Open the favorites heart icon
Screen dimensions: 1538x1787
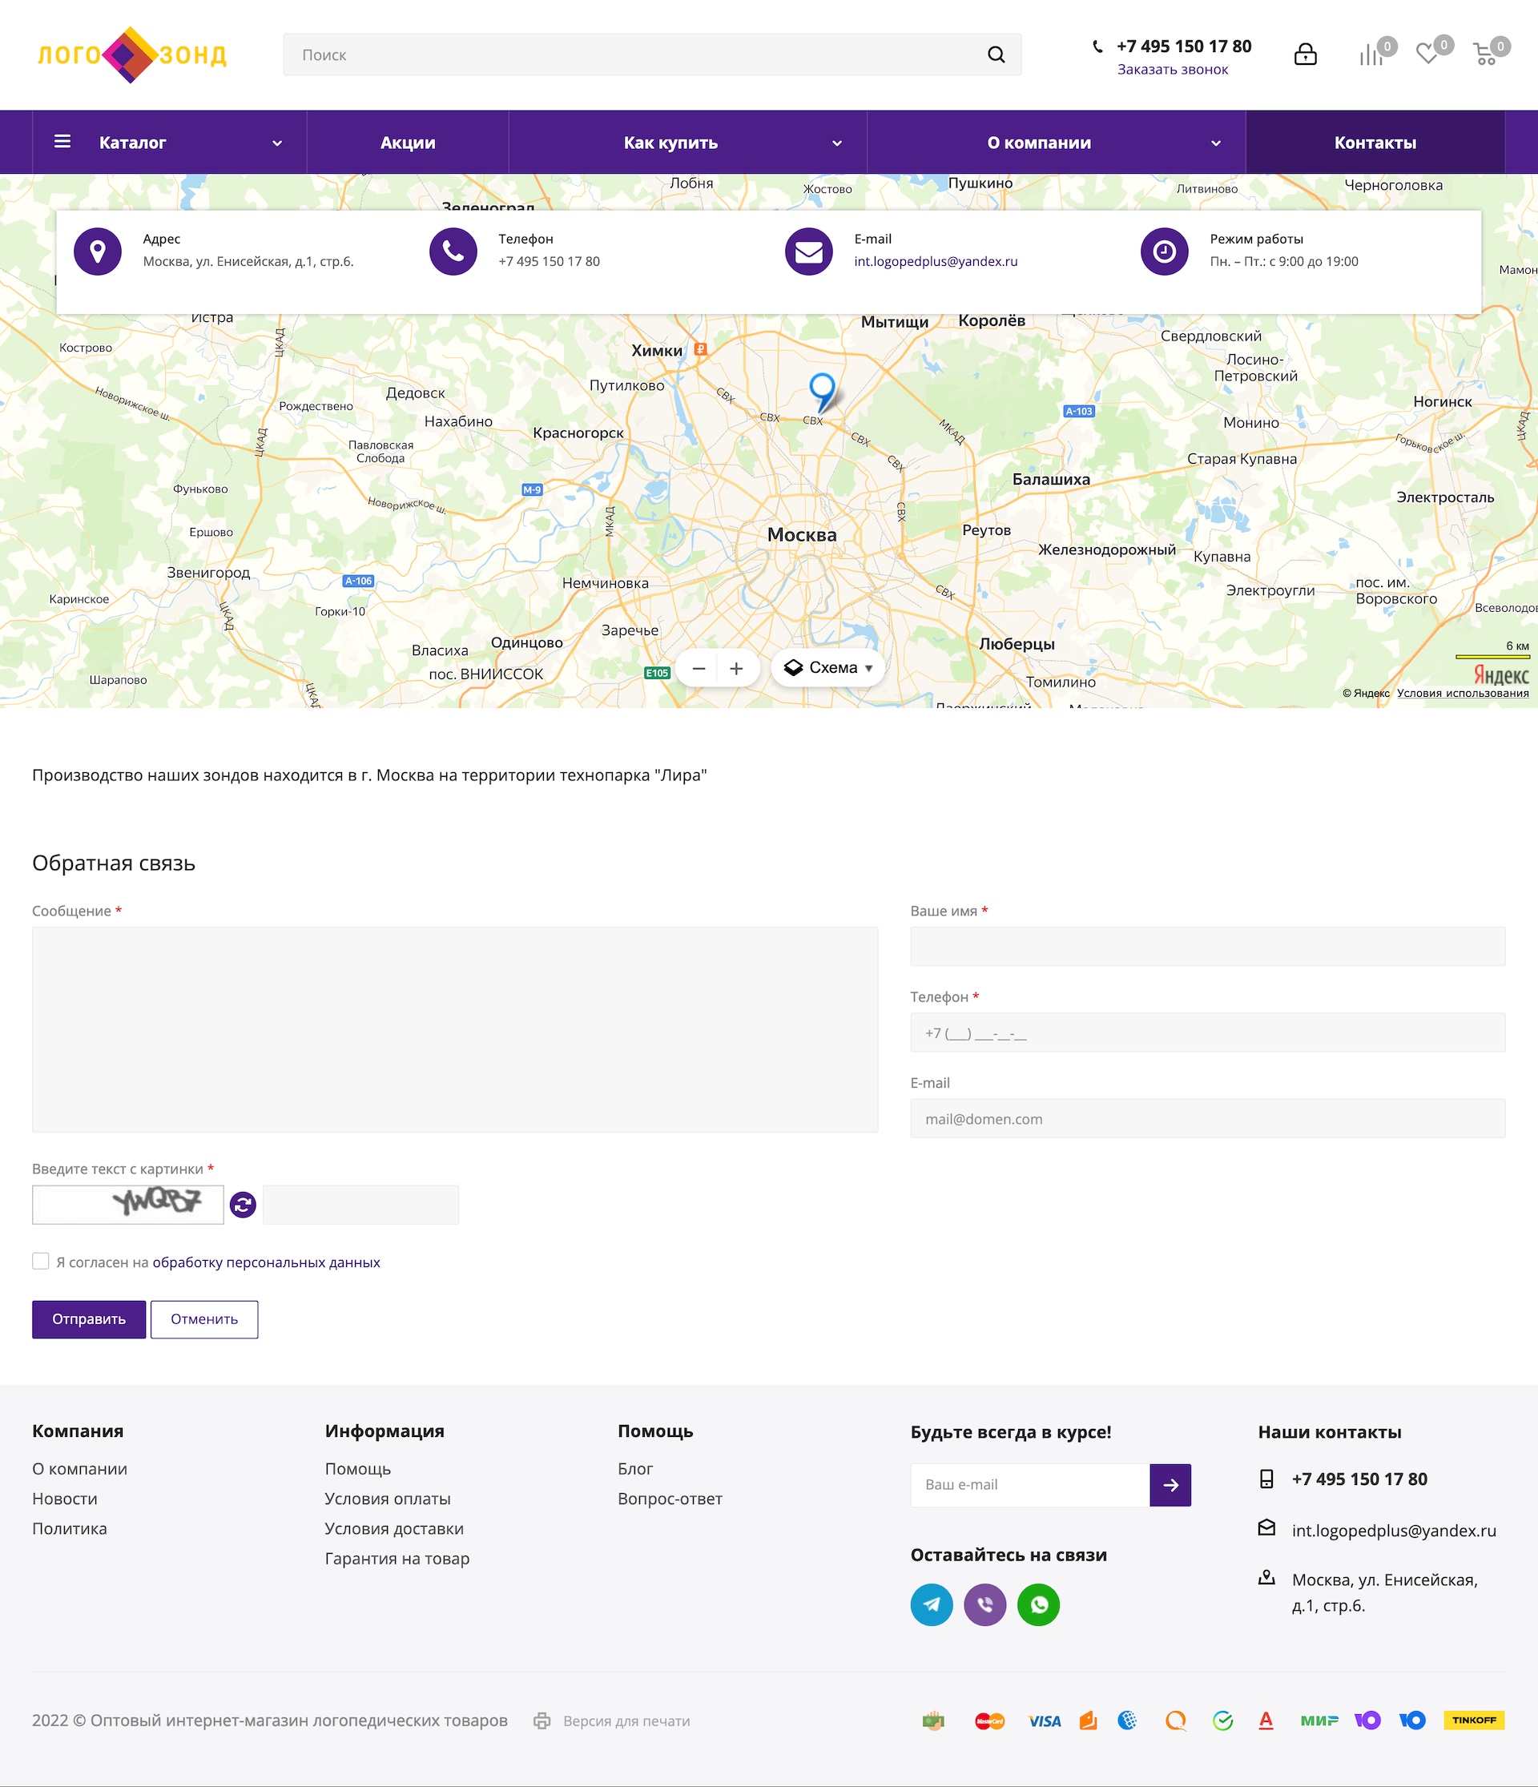1427,54
